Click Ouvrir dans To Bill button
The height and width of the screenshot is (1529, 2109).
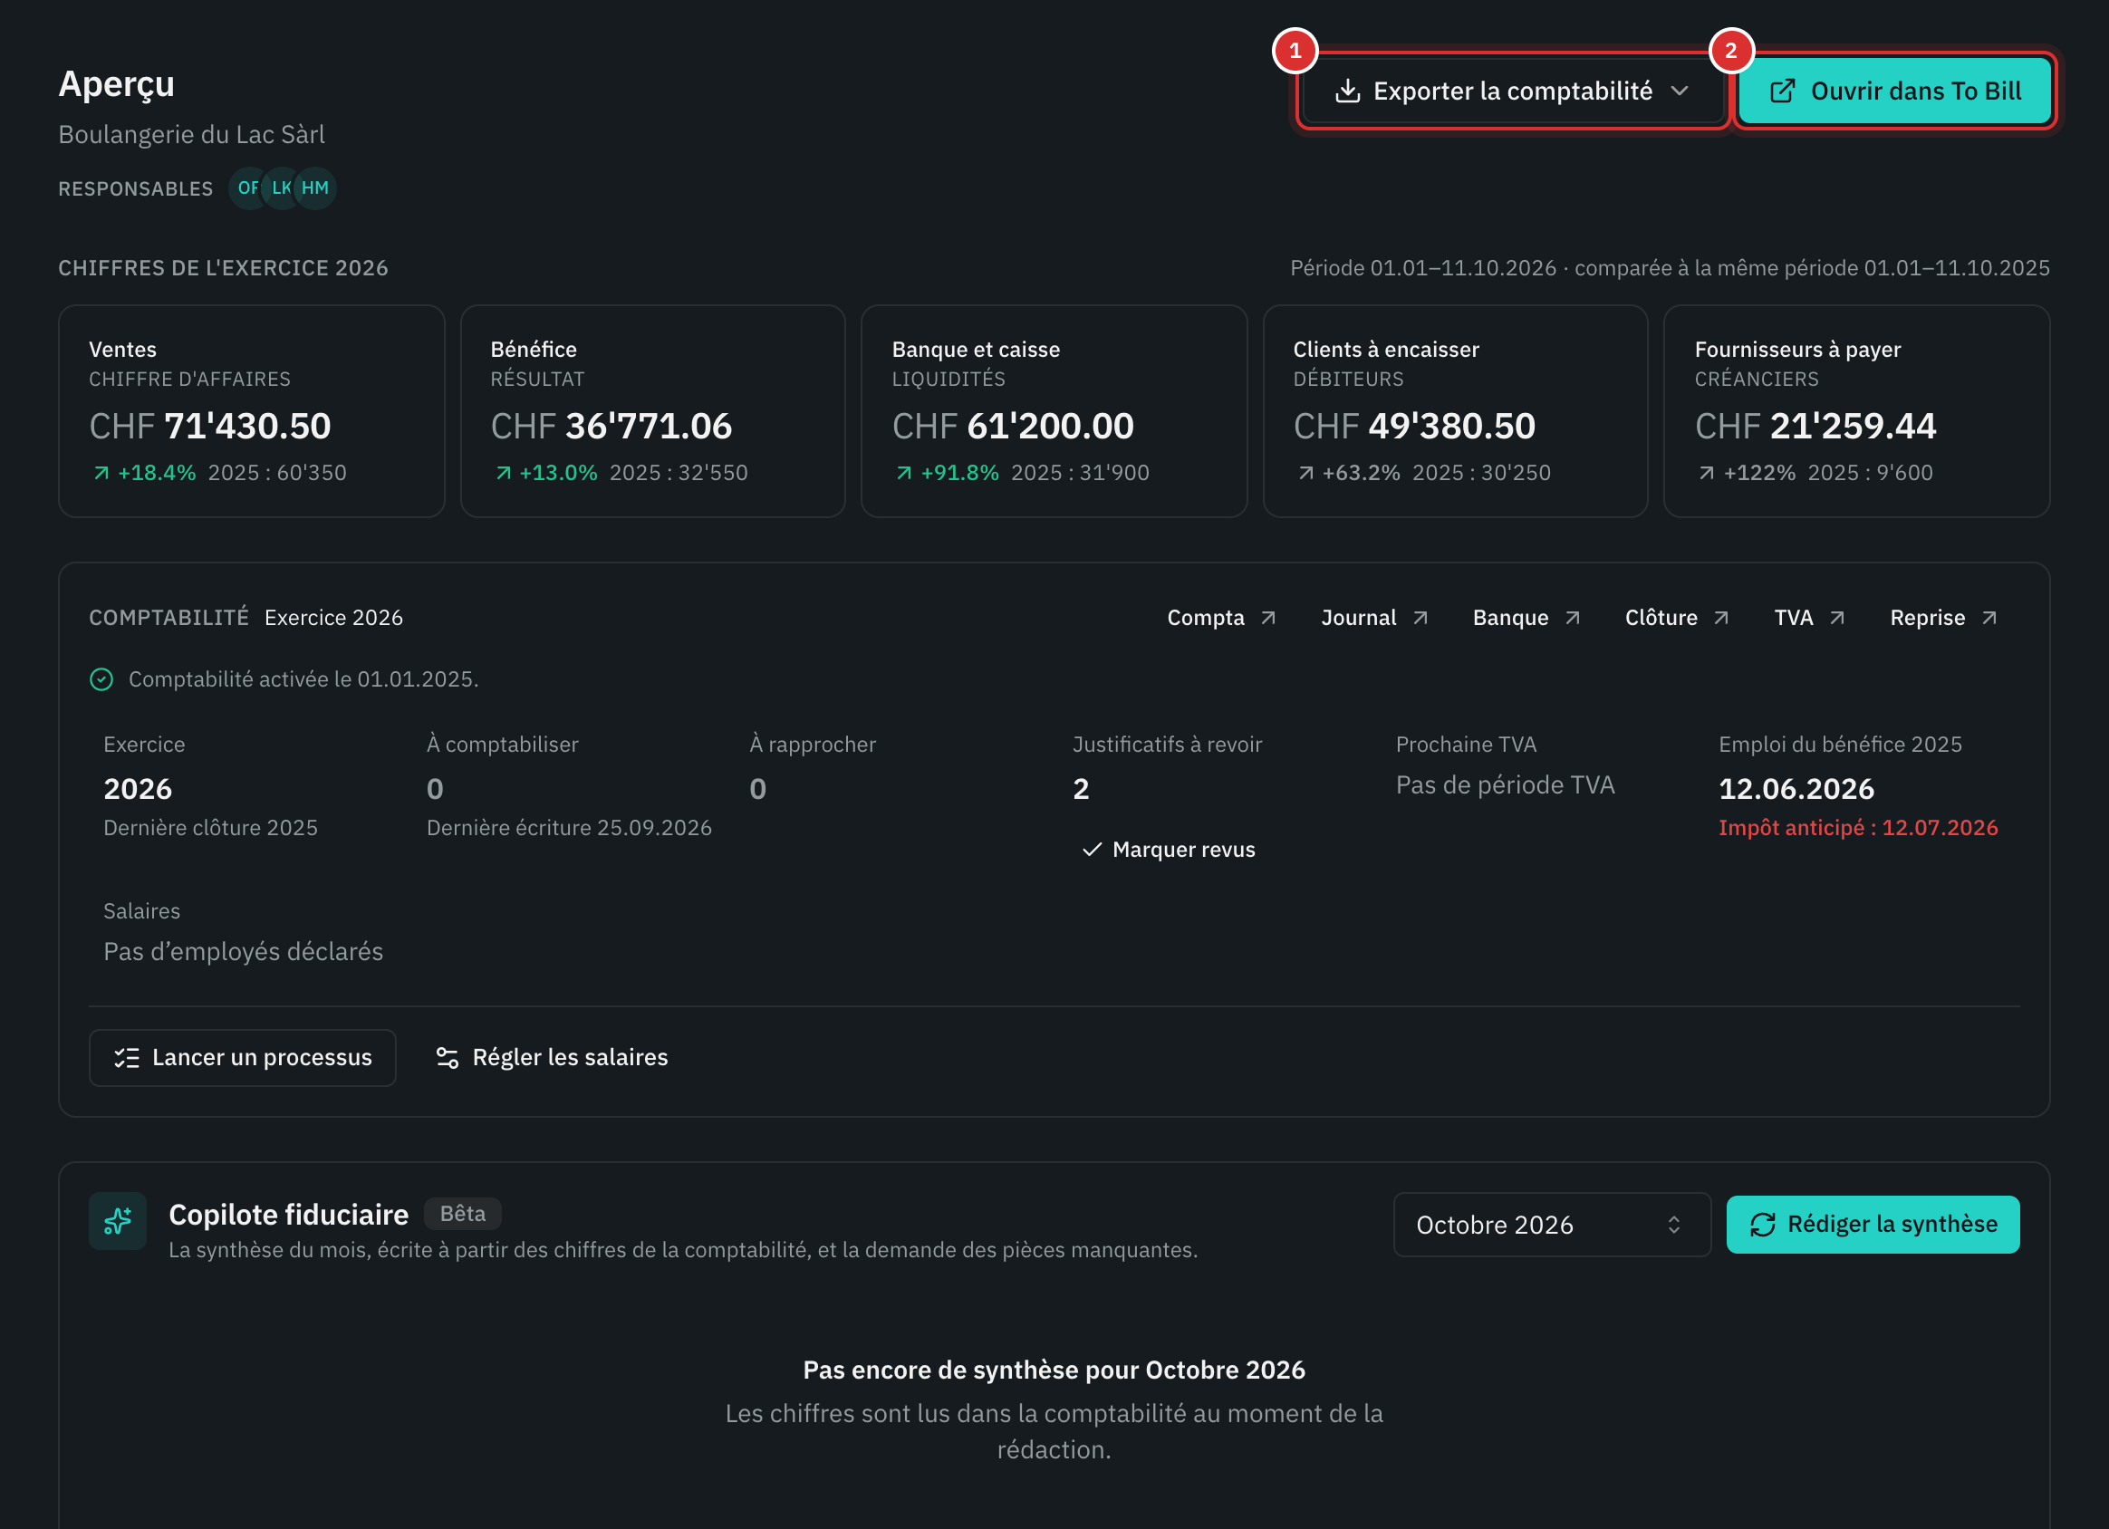(1894, 91)
